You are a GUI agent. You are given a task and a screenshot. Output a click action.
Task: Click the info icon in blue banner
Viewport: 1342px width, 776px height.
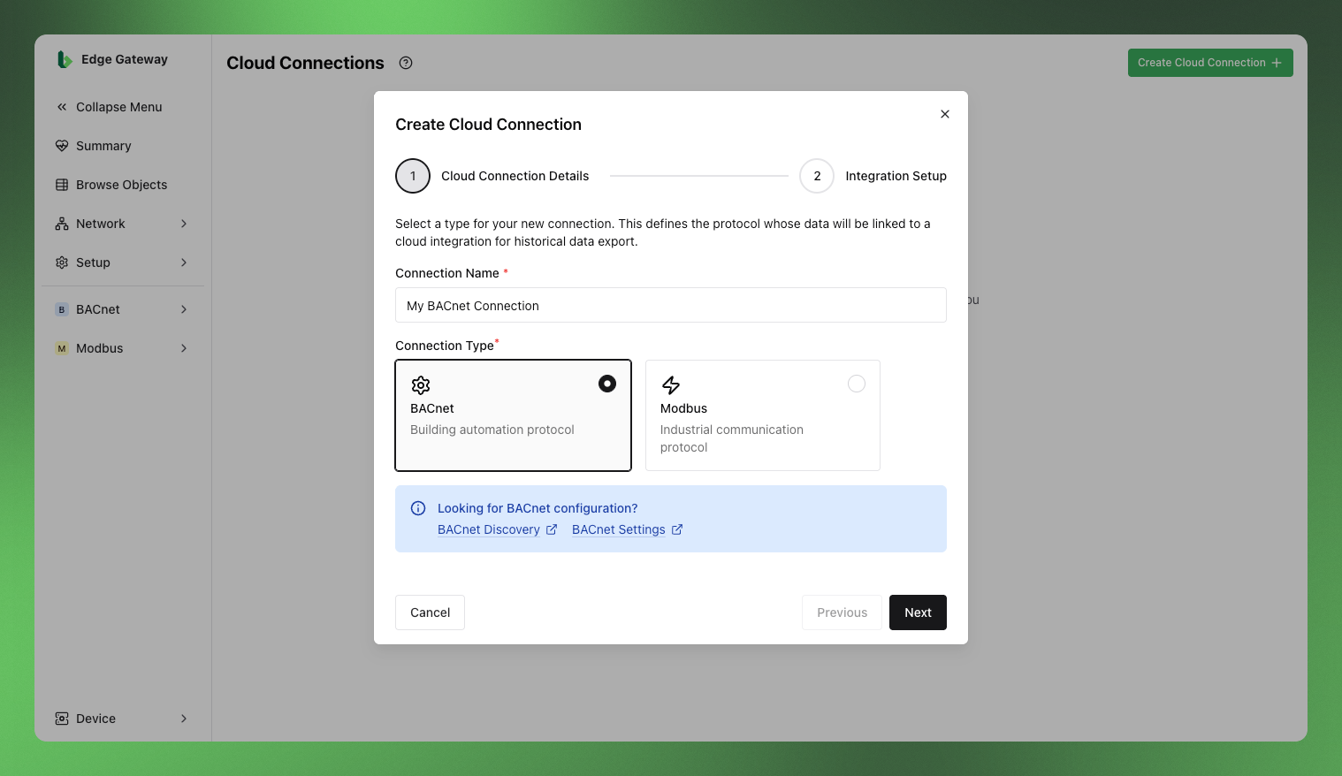point(418,508)
